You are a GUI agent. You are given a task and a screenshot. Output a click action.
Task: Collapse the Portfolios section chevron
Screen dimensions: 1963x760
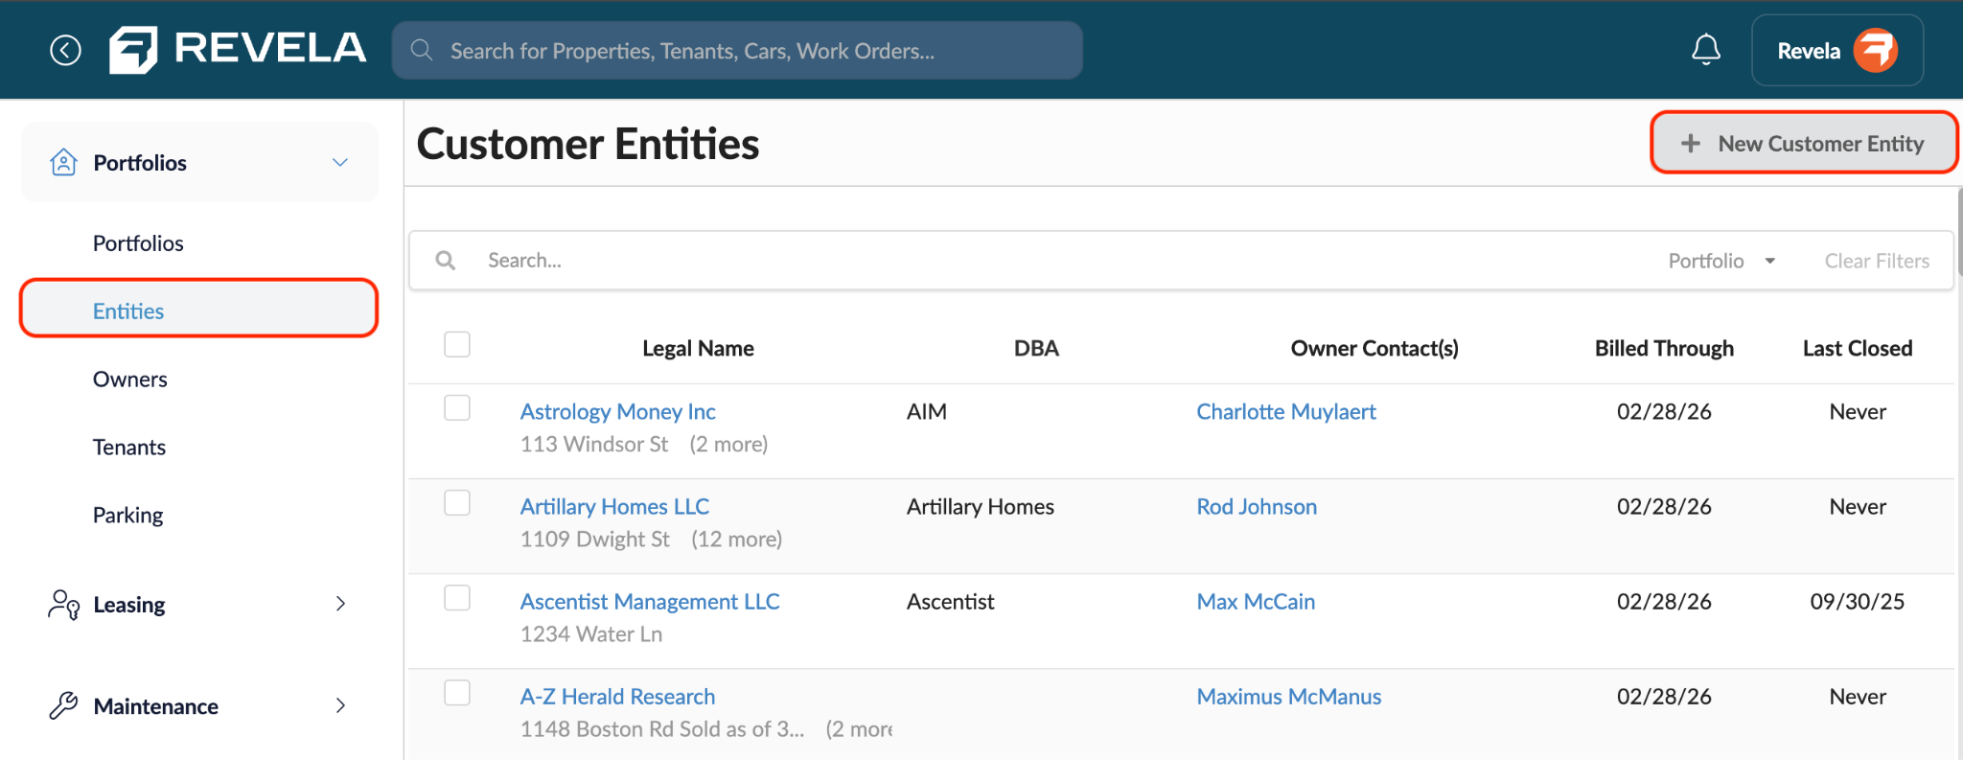(340, 162)
